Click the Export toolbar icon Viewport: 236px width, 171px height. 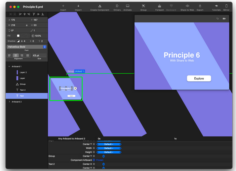coord(200,6)
